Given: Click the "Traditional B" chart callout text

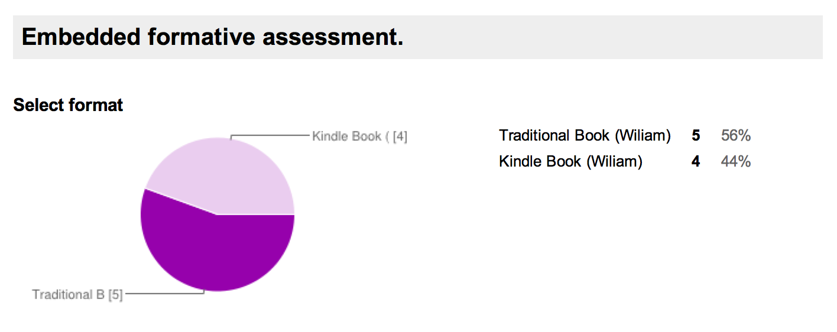Looking at the screenshot, I should (68, 294).
